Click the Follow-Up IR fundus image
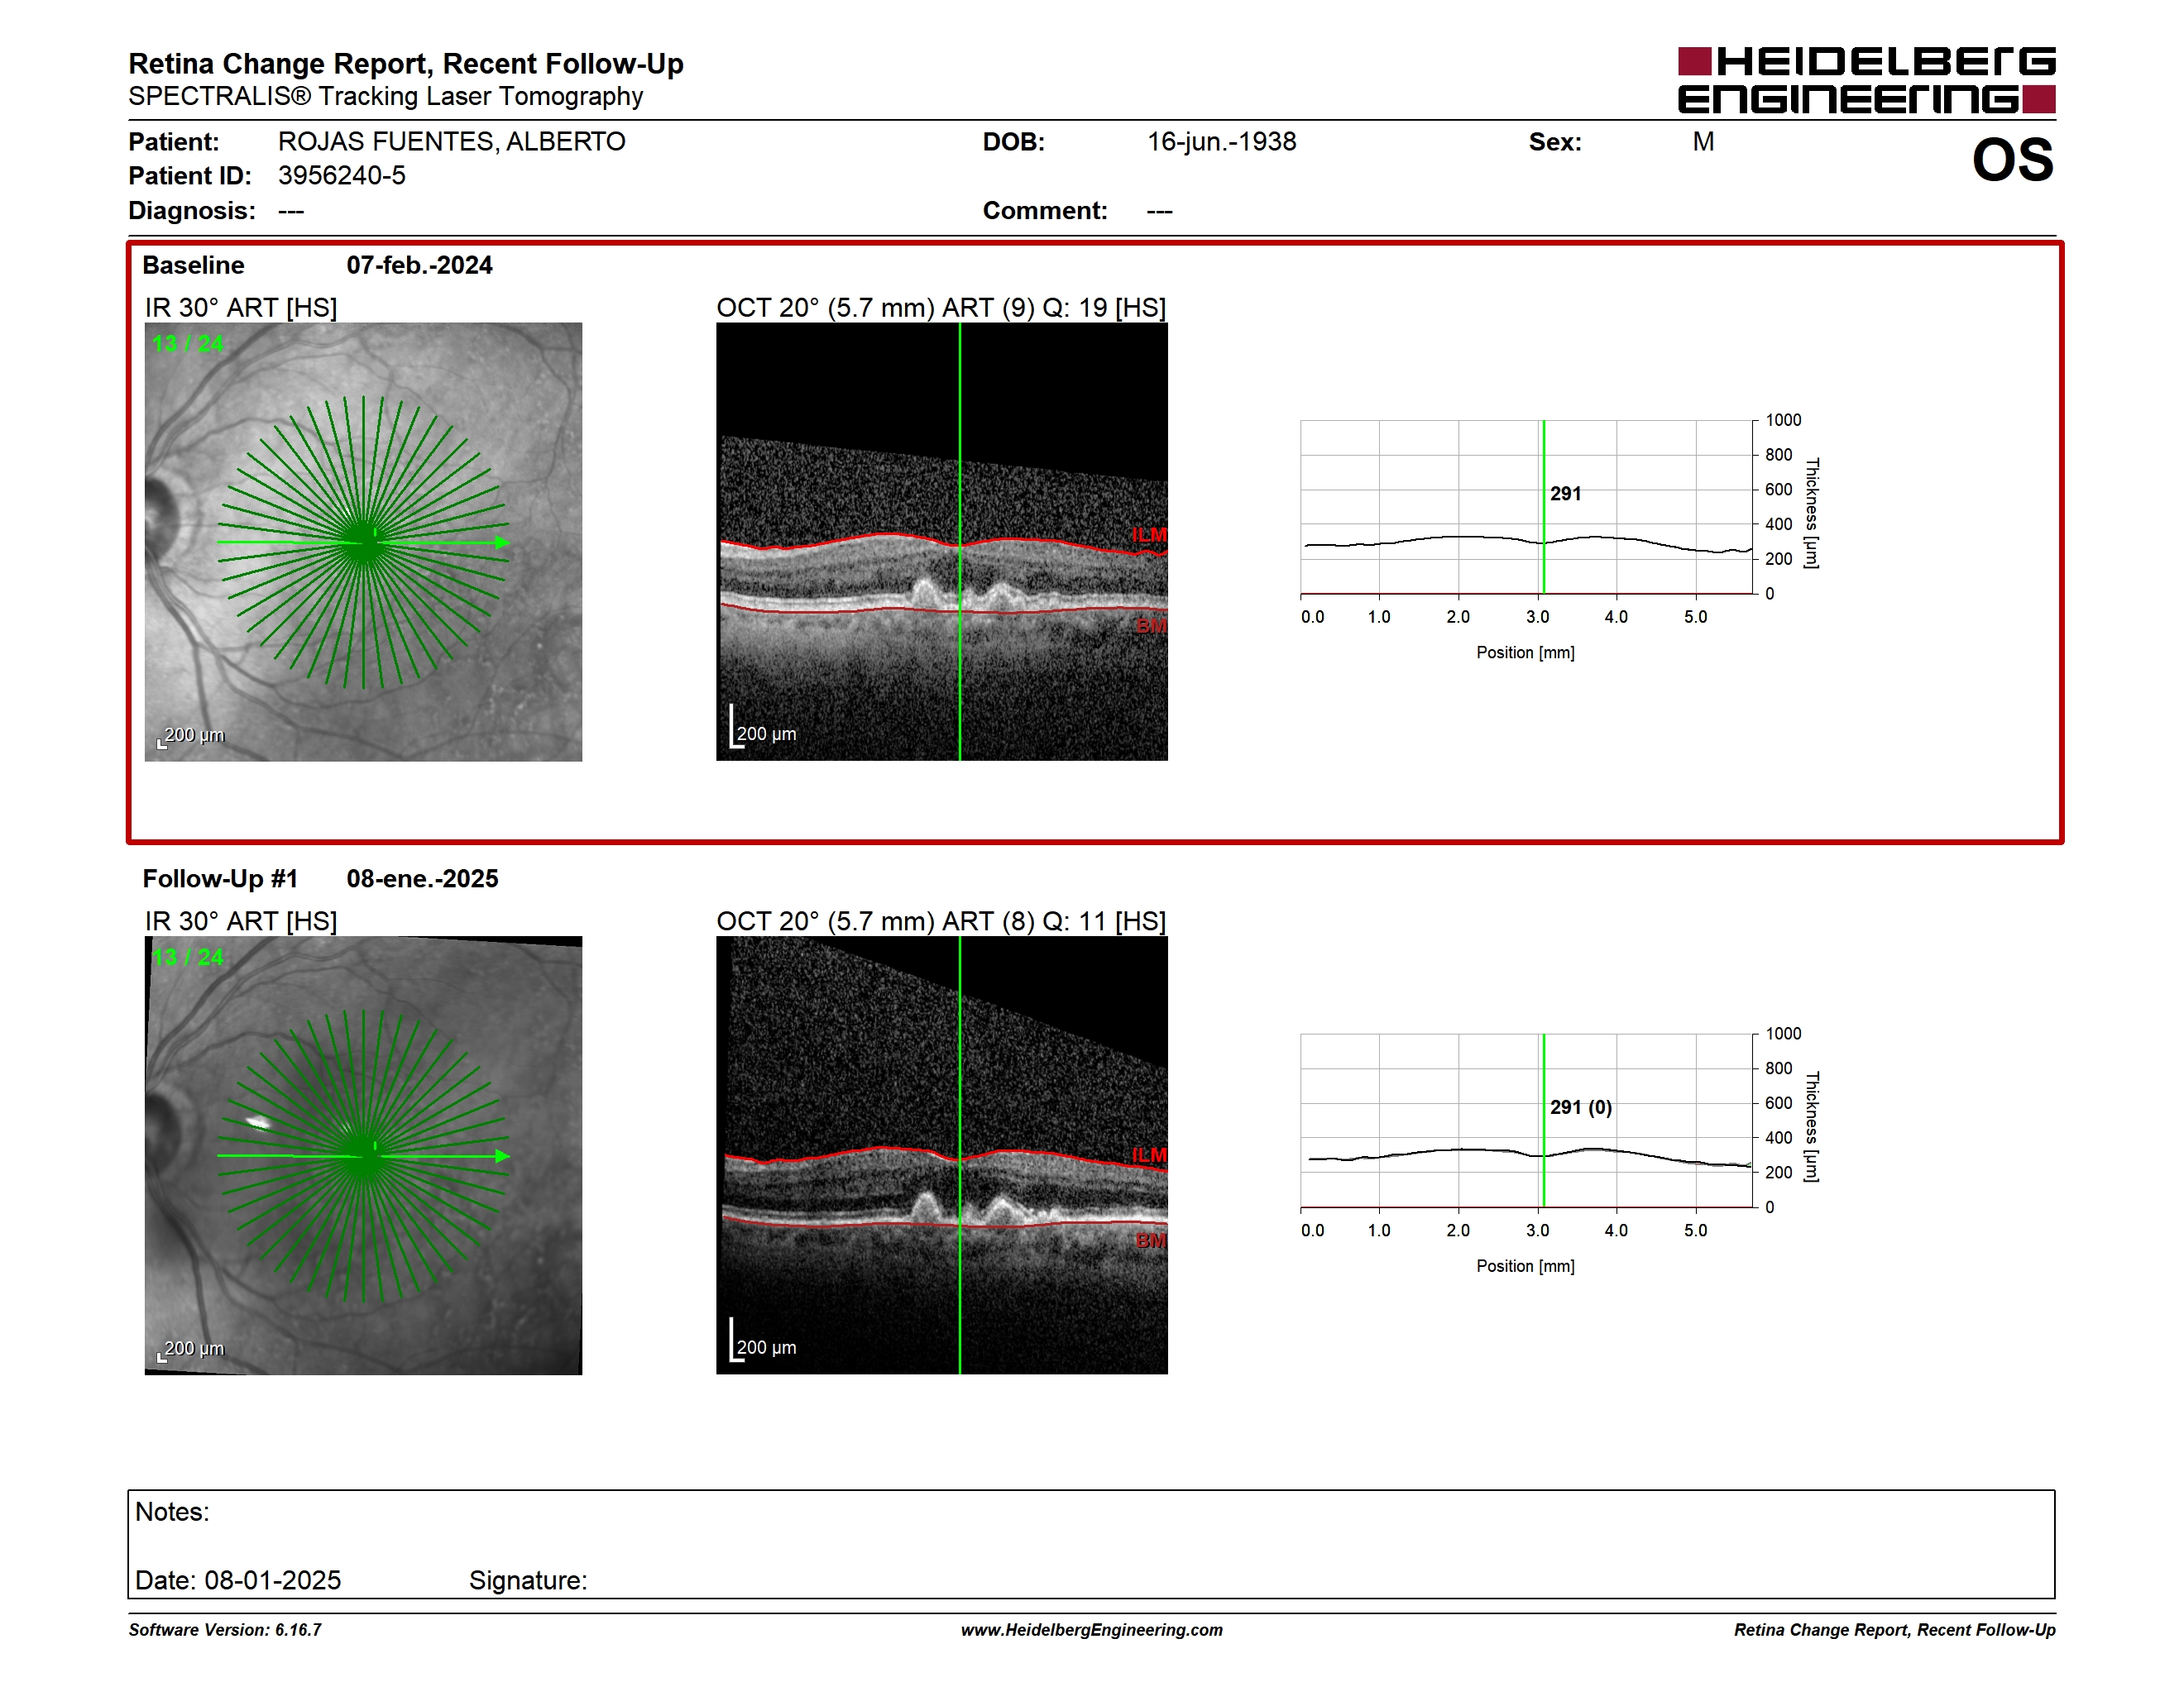This screenshot has height=1687, width=2184. [363, 1155]
